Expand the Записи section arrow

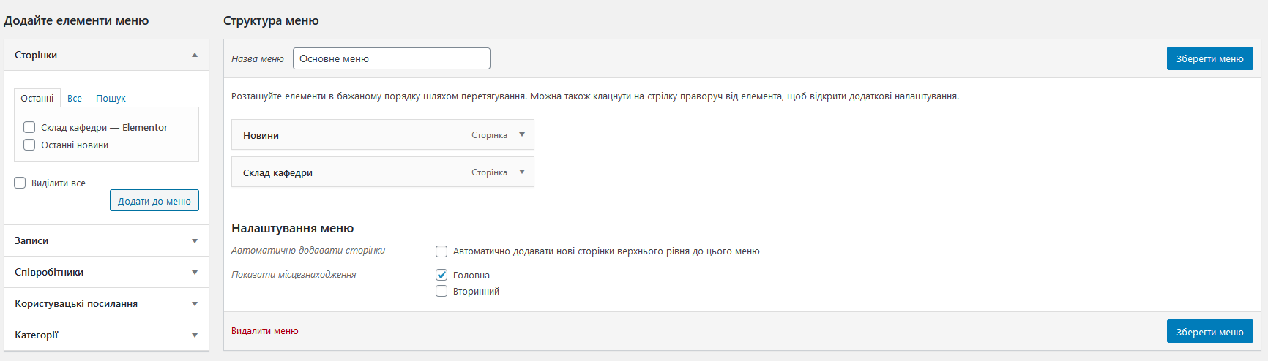195,241
